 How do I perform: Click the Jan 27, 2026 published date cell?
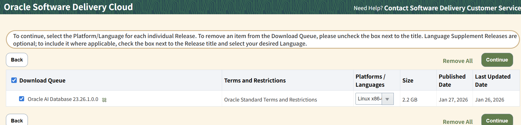pyautogui.click(x=453, y=100)
